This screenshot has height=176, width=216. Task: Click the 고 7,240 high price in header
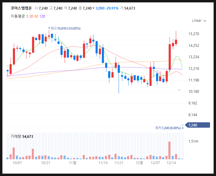tap(56, 8)
